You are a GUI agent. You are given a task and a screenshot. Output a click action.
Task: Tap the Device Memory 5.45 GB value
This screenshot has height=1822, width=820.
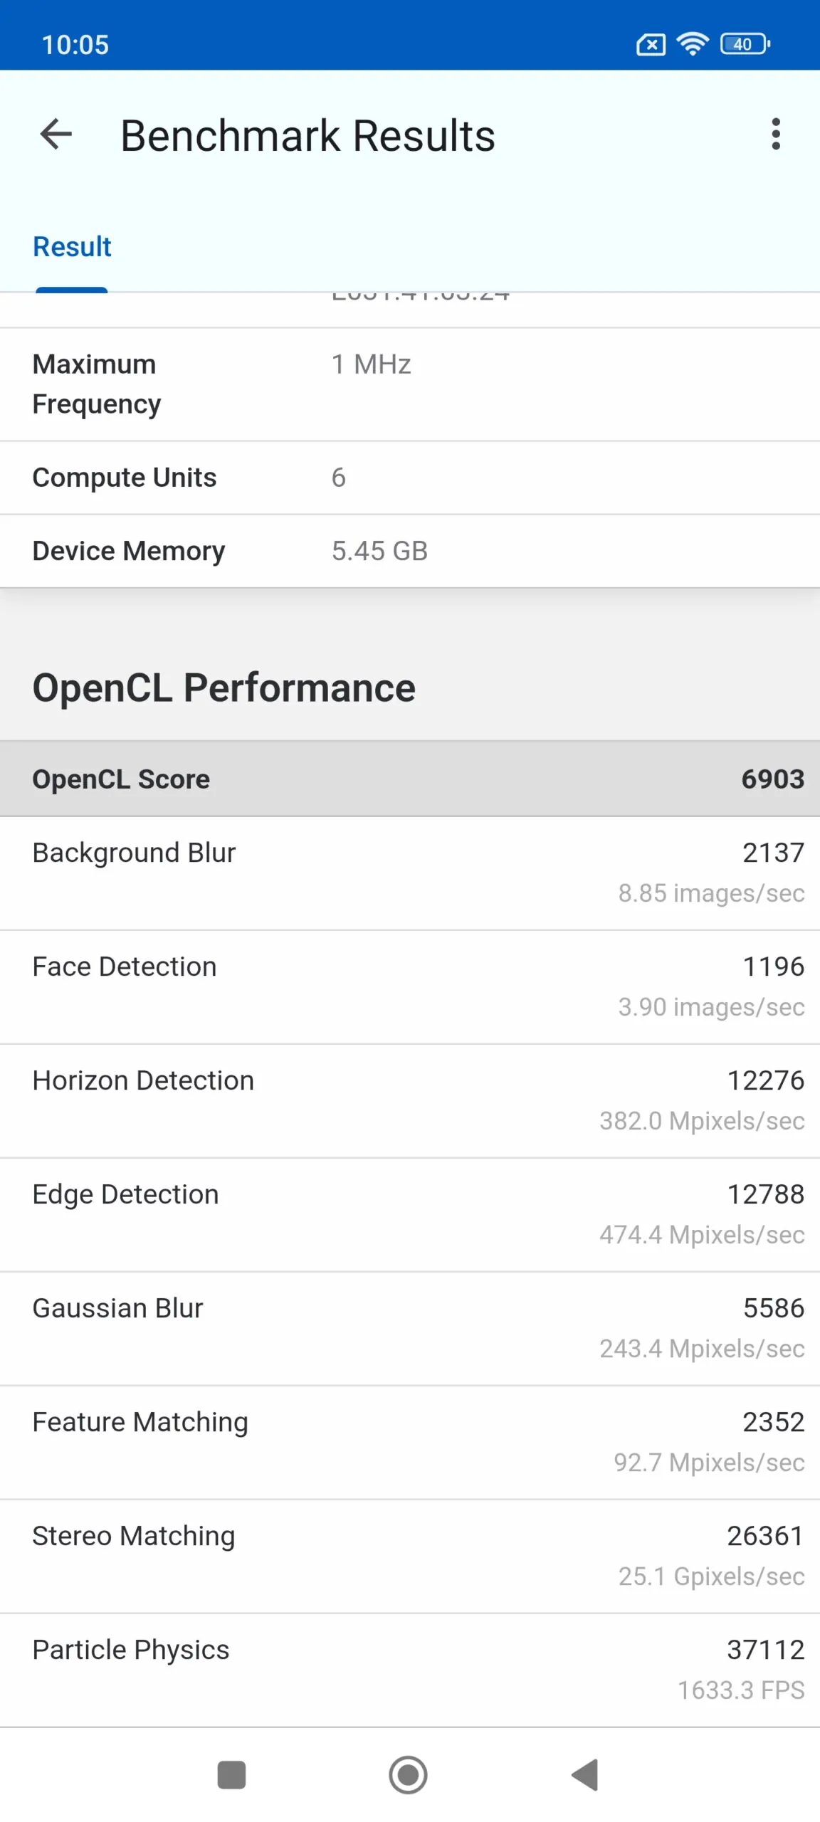pyautogui.click(x=379, y=551)
